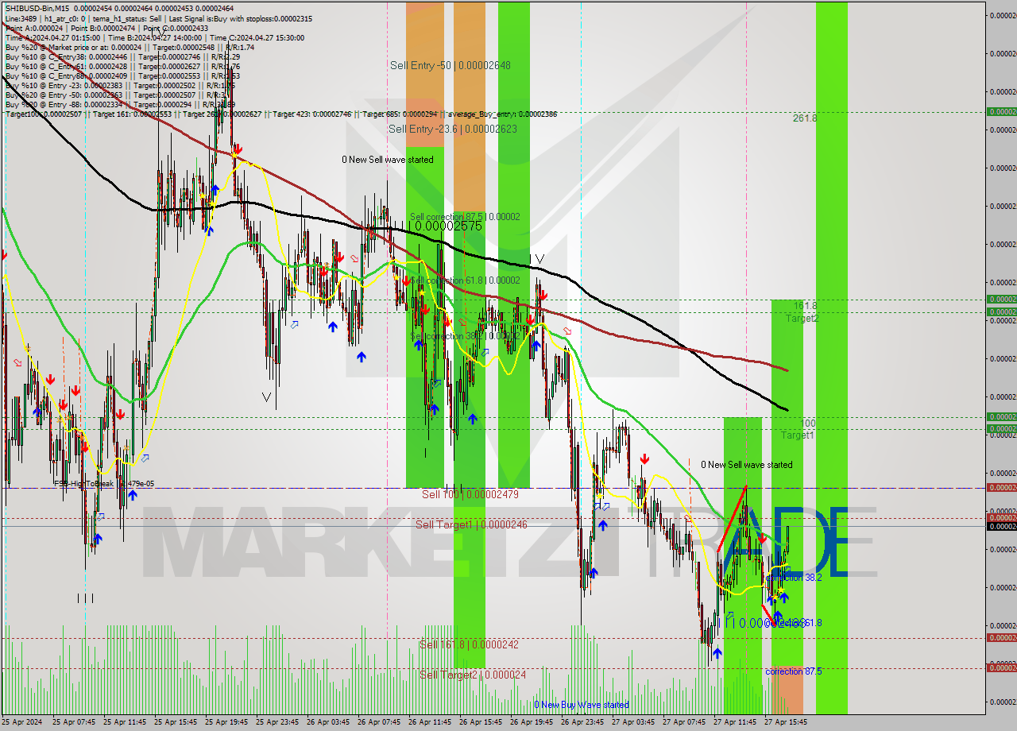Click the 'Target100: 0.00002507' summary line
Viewport: 1017px width, 731px height.
pos(280,114)
